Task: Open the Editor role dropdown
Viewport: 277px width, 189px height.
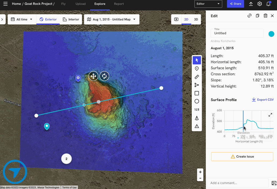Action: (x=208, y=4)
